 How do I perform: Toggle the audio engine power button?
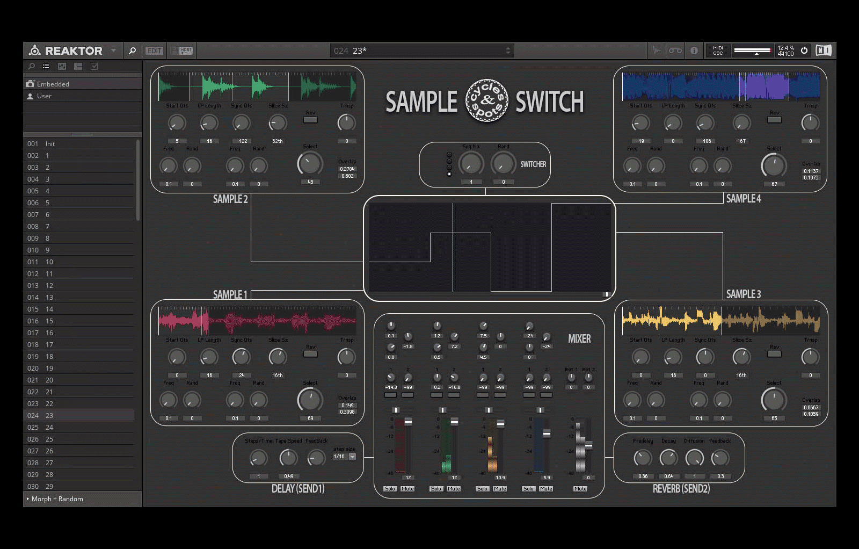pyautogui.click(x=804, y=50)
